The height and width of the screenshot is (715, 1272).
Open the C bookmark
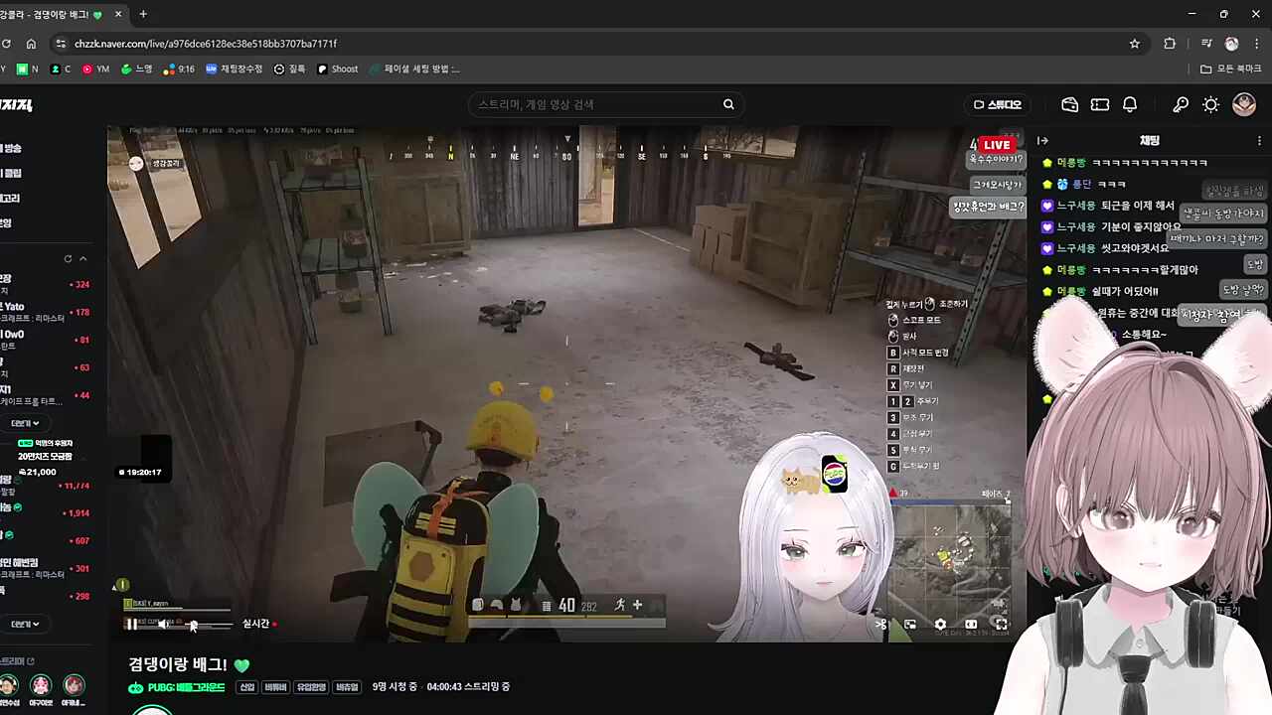pyautogui.click(x=60, y=70)
